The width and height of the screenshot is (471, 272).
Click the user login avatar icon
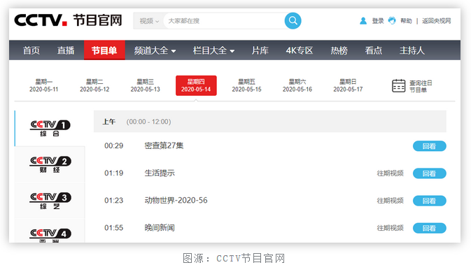363,21
